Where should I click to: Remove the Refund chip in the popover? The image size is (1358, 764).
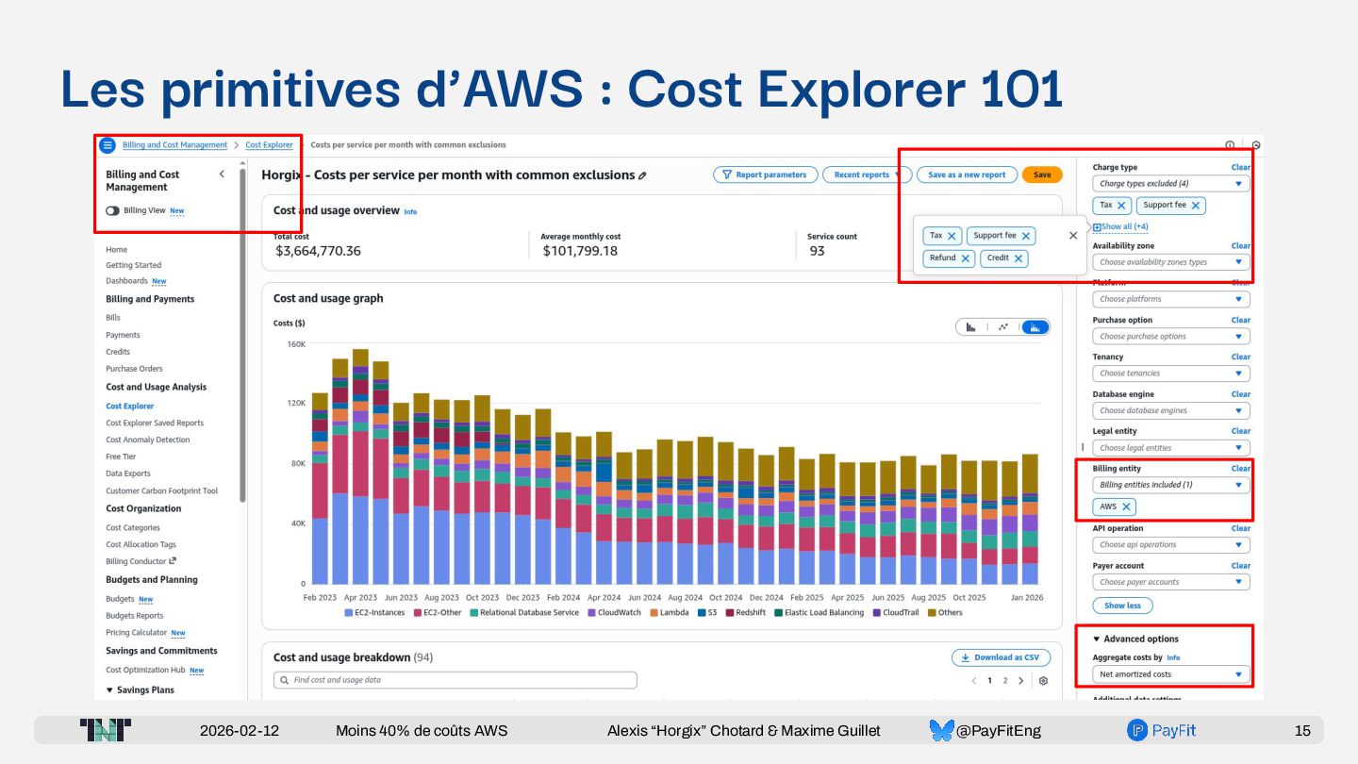[965, 258]
